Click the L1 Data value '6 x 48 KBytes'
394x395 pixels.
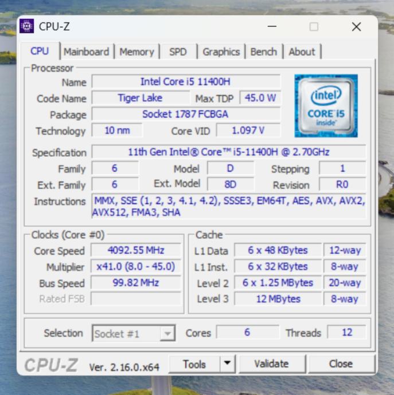[x=278, y=250]
